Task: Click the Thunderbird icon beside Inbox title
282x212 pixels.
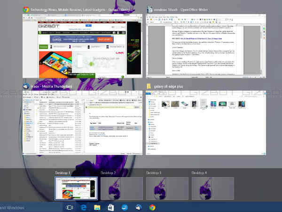Action: (x=26, y=86)
